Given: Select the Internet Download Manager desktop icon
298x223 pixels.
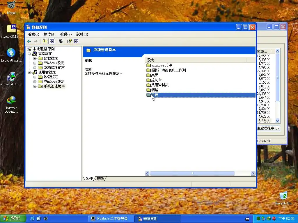Looking at the screenshot, I should point(11,105).
